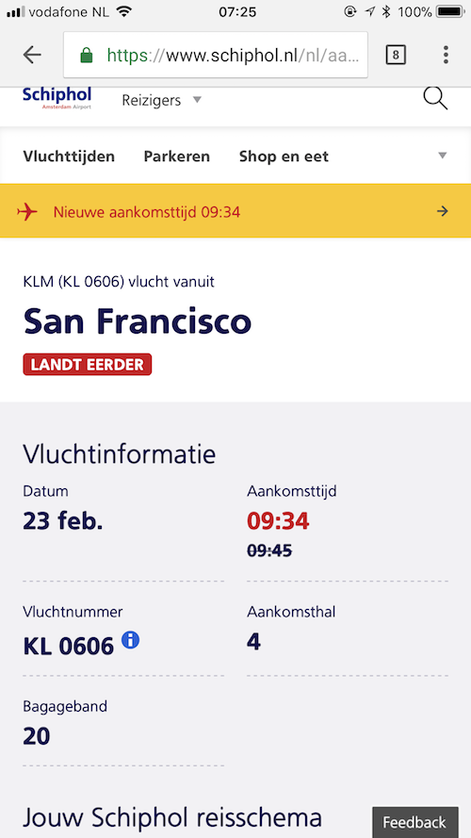Tap the battery indicator in status bar
Image resolution: width=471 pixels, height=838 pixels.
(449, 11)
